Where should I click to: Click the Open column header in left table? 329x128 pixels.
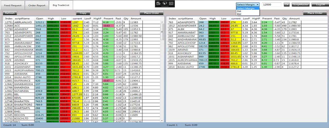coord(40,18)
